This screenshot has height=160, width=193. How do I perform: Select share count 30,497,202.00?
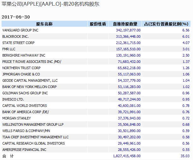click(x=129, y=137)
